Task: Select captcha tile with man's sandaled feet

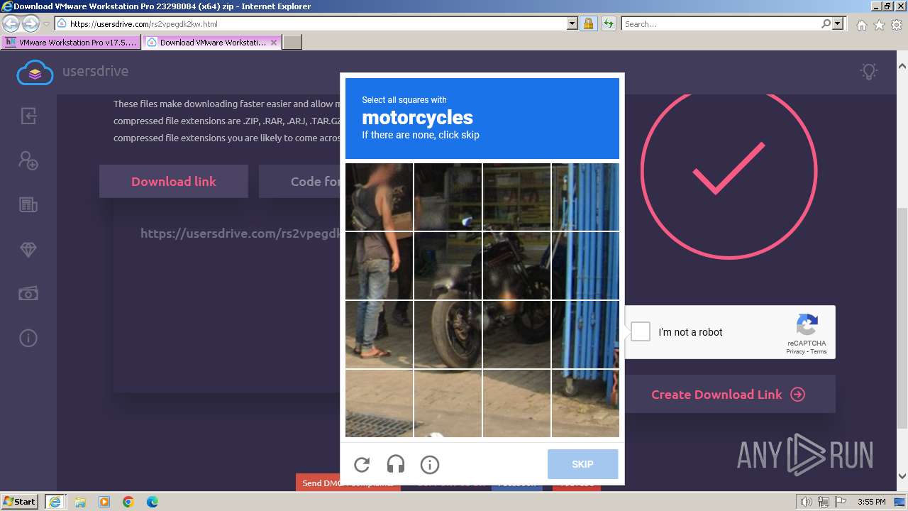Action: click(379, 334)
